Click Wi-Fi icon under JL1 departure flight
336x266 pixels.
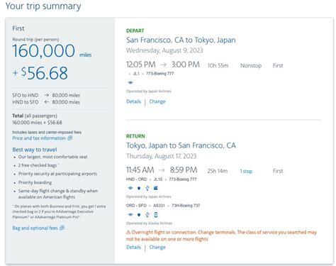click(x=130, y=82)
